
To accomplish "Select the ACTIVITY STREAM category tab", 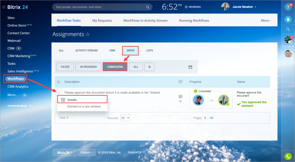I will click(x=86, y=50).
